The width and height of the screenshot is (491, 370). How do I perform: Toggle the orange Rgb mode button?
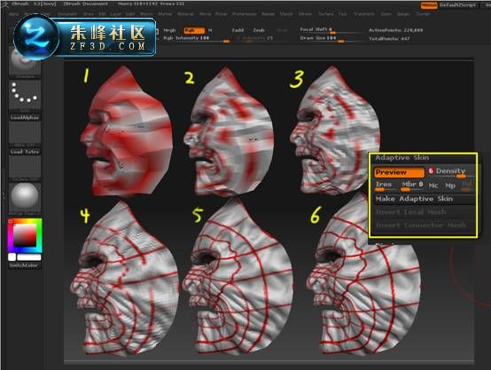194,30
